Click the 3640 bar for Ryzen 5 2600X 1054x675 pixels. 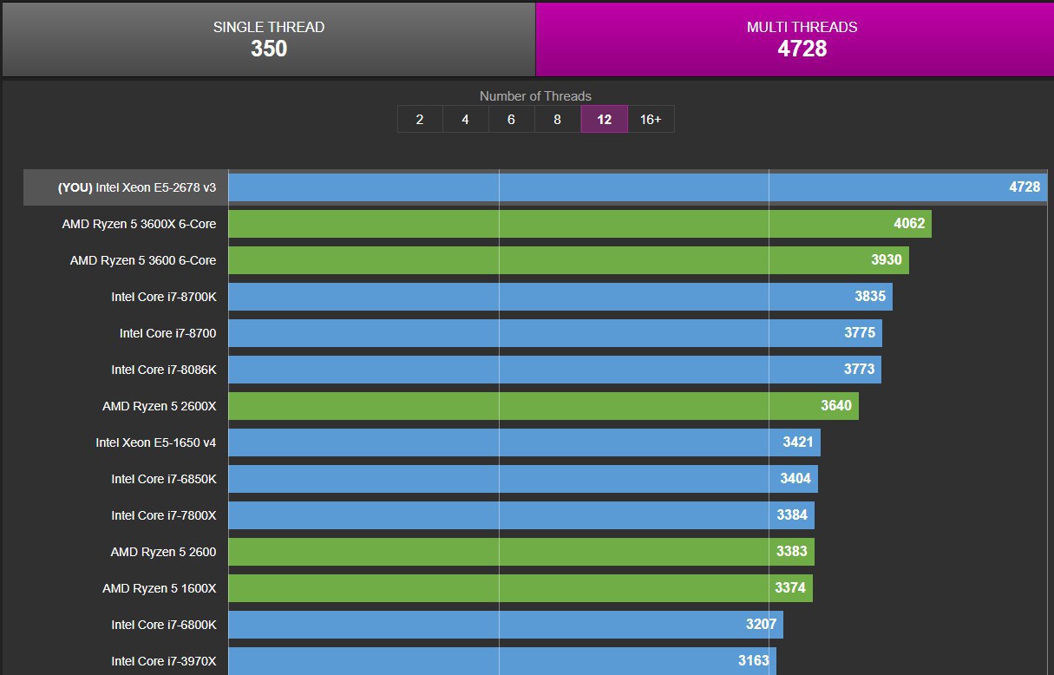(543, 406)
